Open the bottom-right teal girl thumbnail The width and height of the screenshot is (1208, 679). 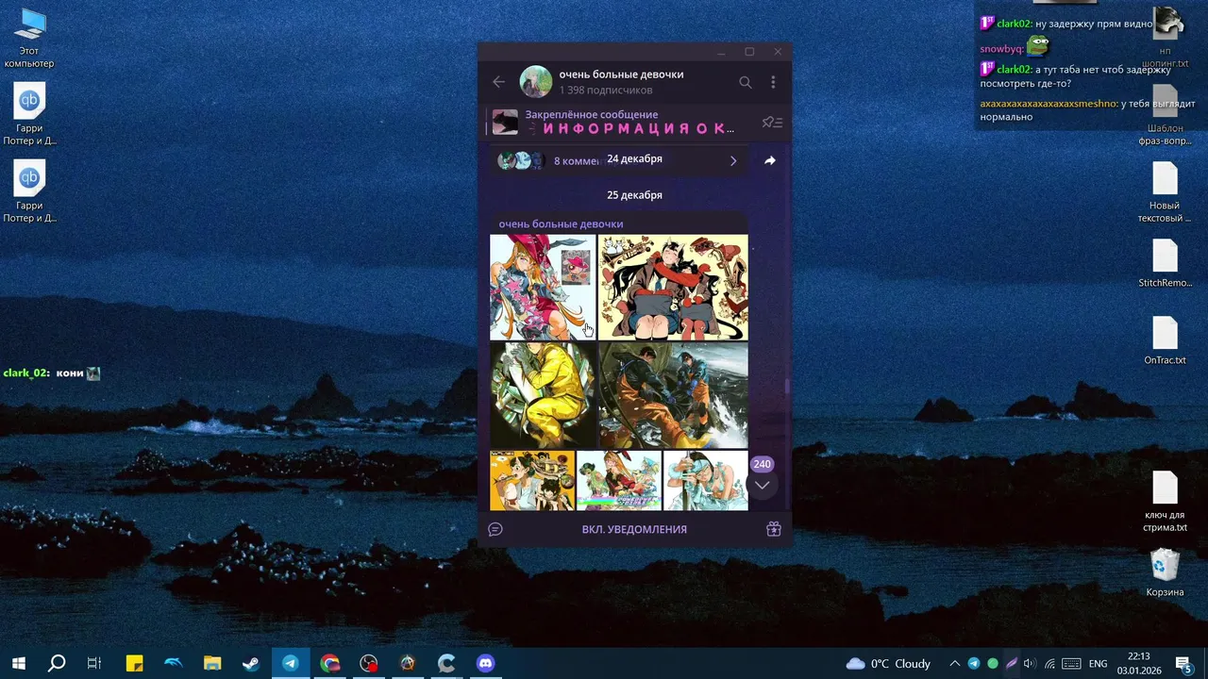(705, 481)
